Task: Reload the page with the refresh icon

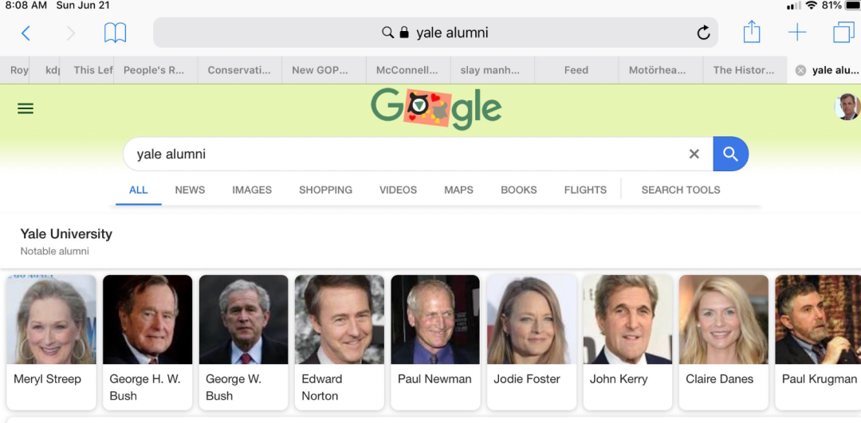Action: [x=703, y=33]
